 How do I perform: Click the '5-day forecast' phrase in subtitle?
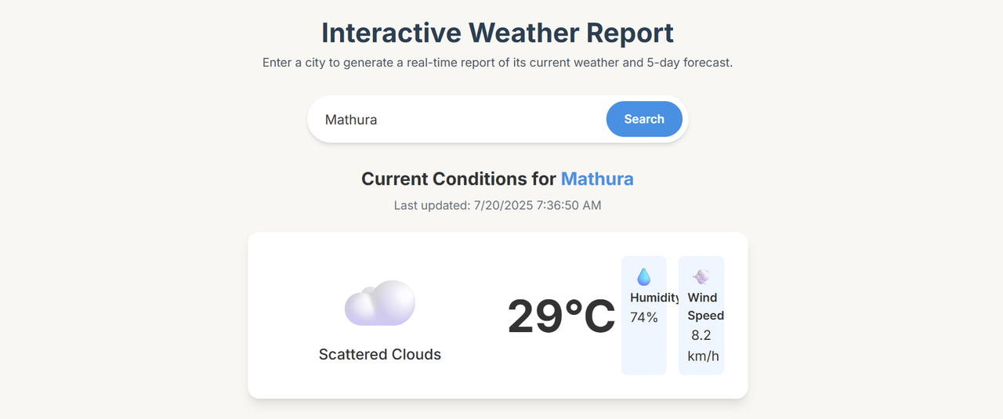tap(687, 63)
